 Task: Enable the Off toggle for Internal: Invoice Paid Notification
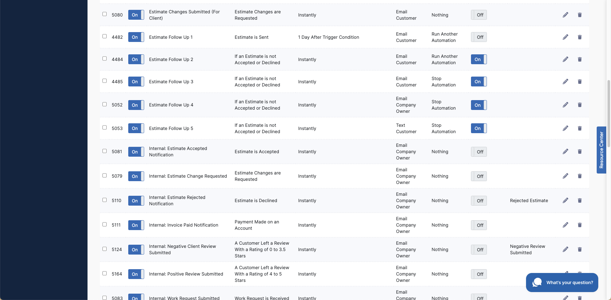(479, 225)
